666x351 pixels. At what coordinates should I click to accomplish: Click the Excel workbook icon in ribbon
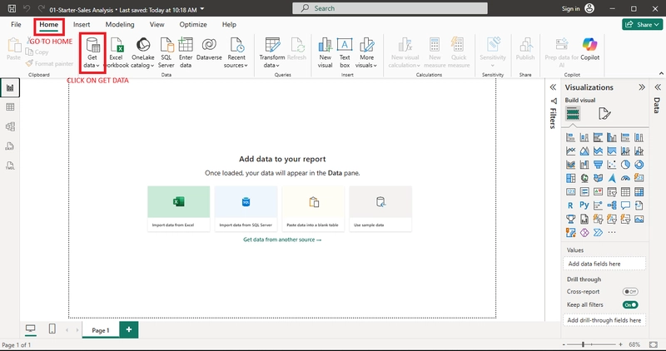[116, 52]
